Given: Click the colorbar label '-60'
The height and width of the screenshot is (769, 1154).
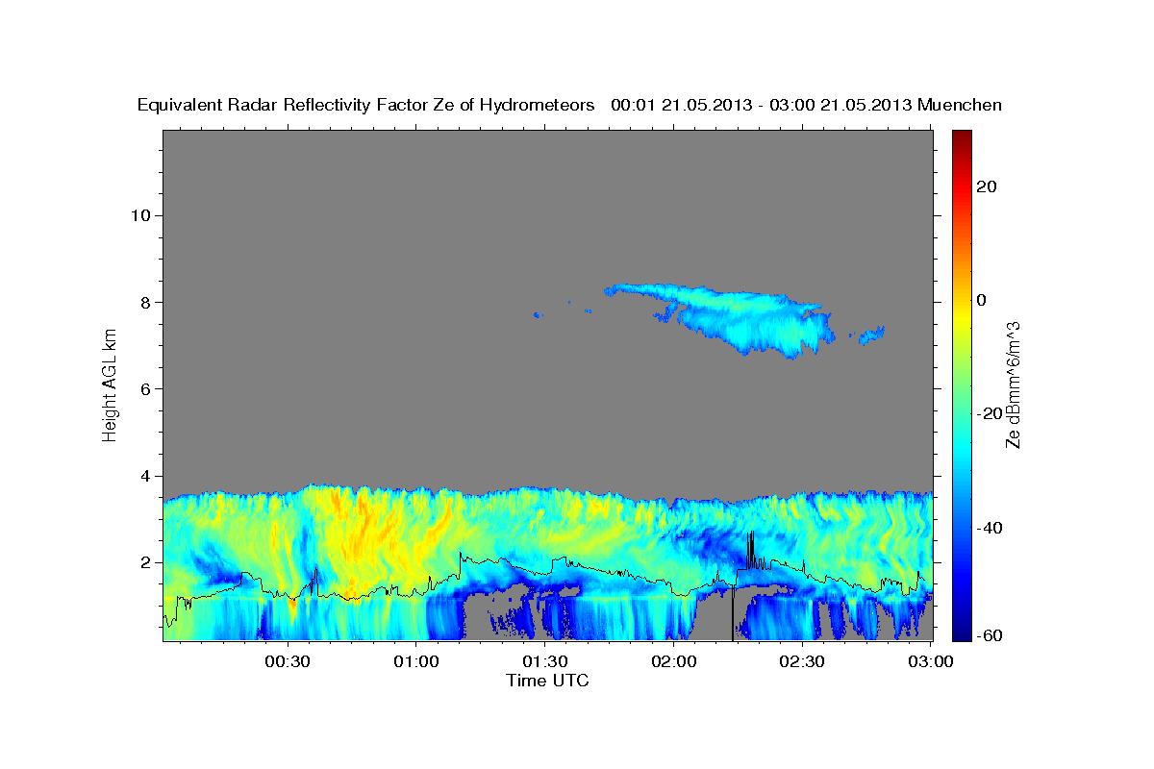Looking at the screenshot, I should coord(991,635).
